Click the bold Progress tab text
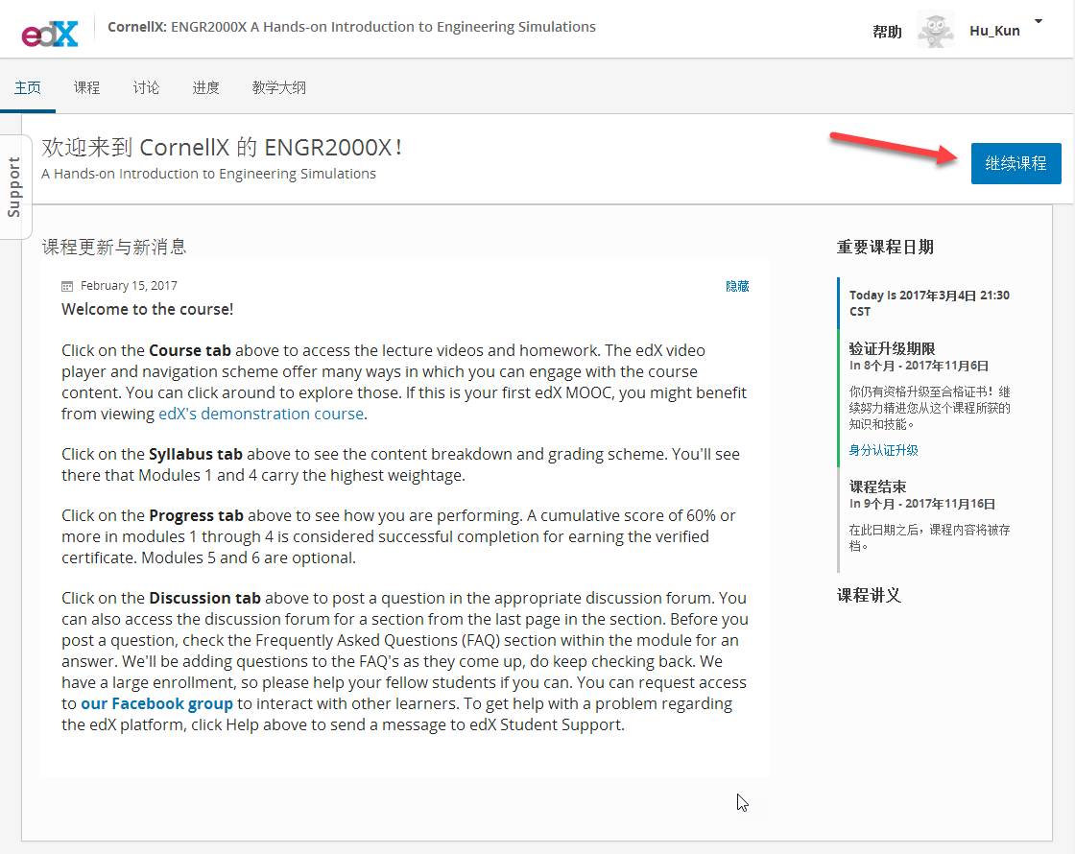This screenshot has height=854, width=1075. click(196, 515)
